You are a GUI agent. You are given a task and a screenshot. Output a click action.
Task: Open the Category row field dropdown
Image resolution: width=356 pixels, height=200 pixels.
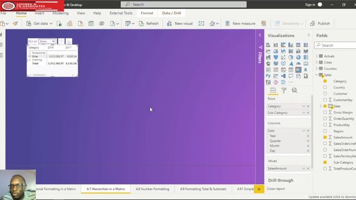(304, 106)
